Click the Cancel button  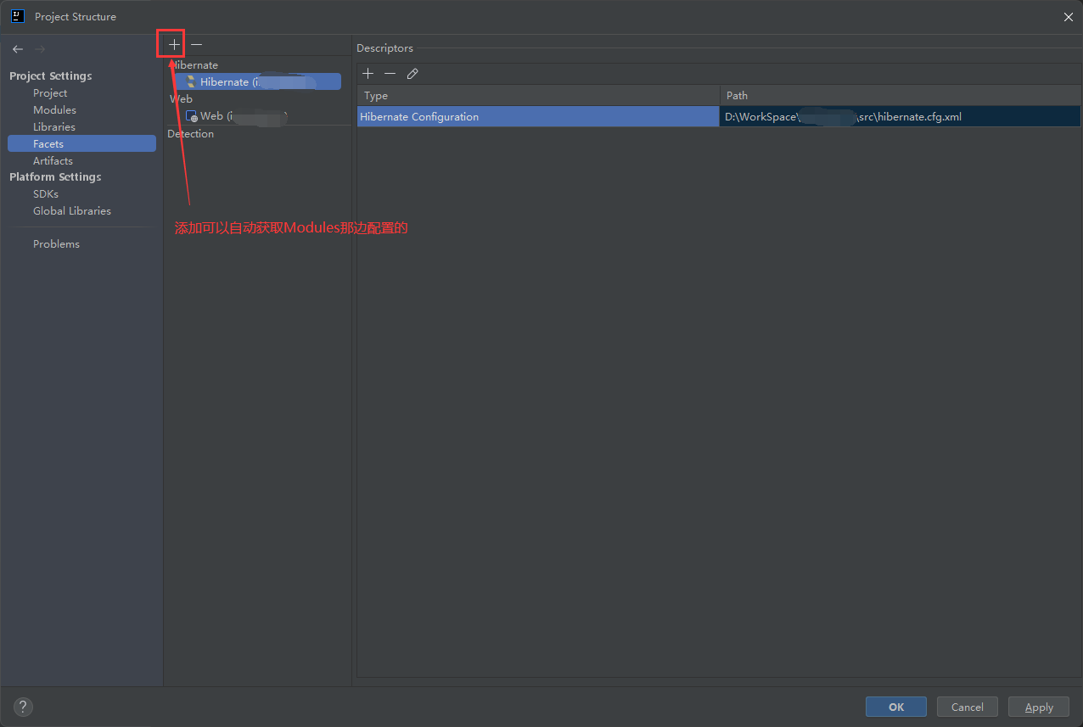[x=968, y=707]
